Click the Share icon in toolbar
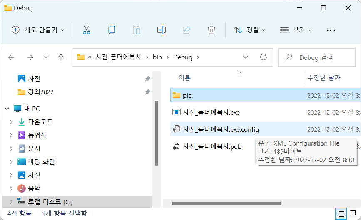The image size is (361, 220). tap(187, 30)
